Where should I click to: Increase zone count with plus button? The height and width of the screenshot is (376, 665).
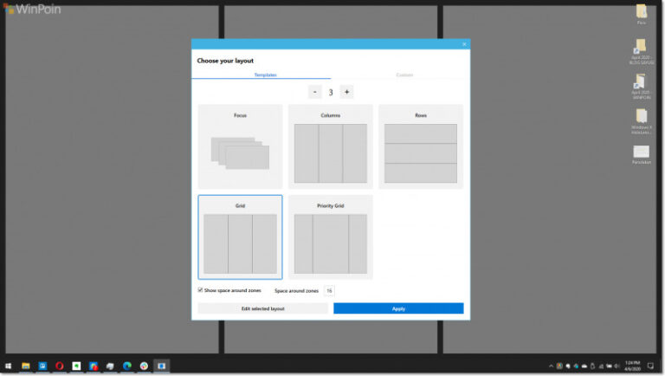(346, 92)
